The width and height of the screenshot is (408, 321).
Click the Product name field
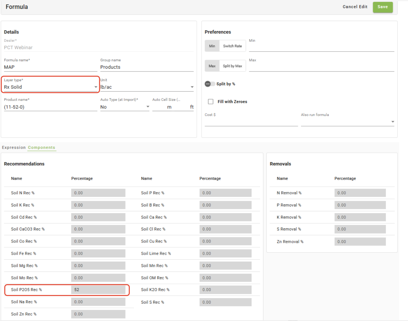pos(50,107)
